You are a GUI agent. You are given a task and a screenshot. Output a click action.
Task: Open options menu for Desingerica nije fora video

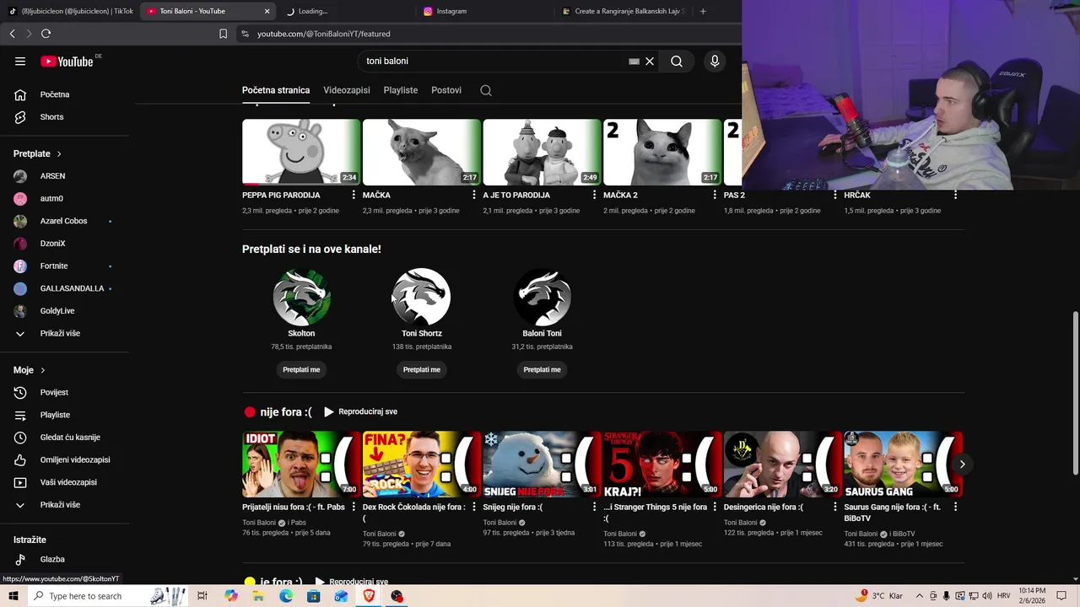point(835,507)
